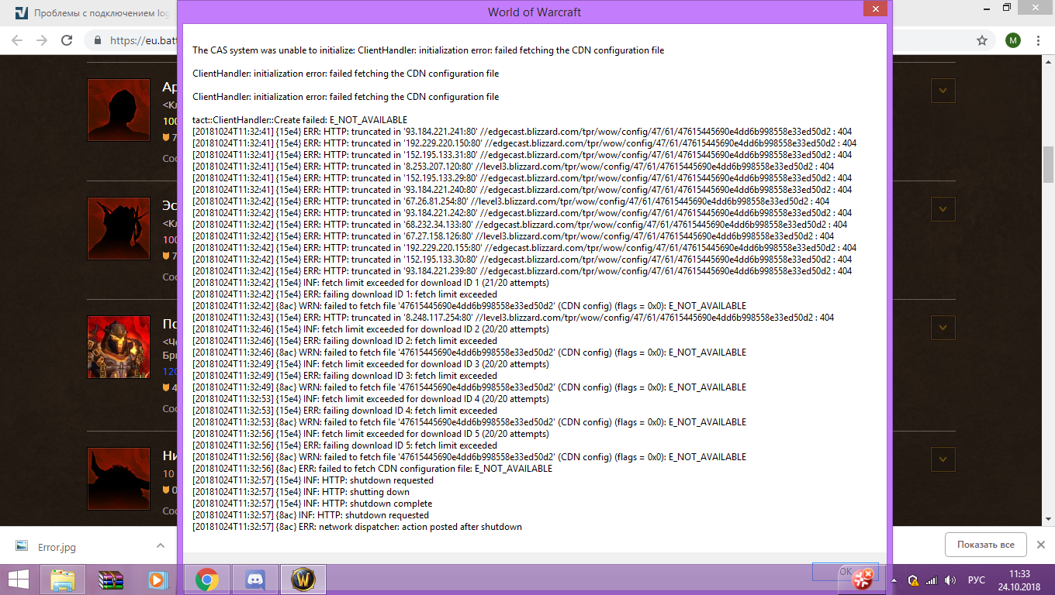Click the 'Показать все' downloads button

(x=985, y=545)
